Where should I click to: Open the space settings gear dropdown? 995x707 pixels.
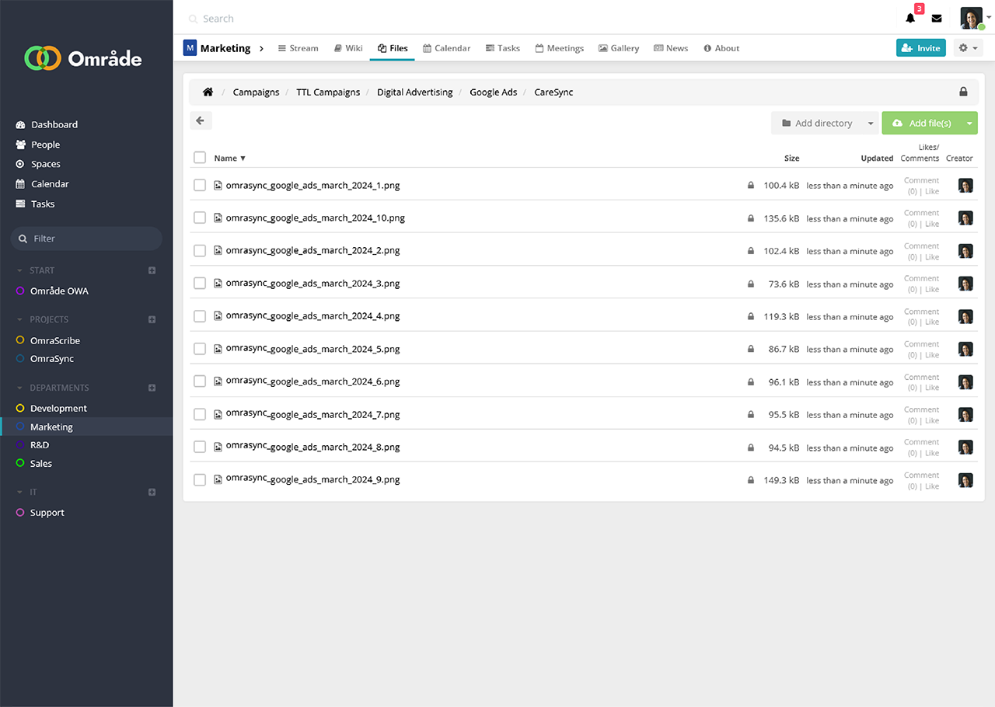point(968,48)
